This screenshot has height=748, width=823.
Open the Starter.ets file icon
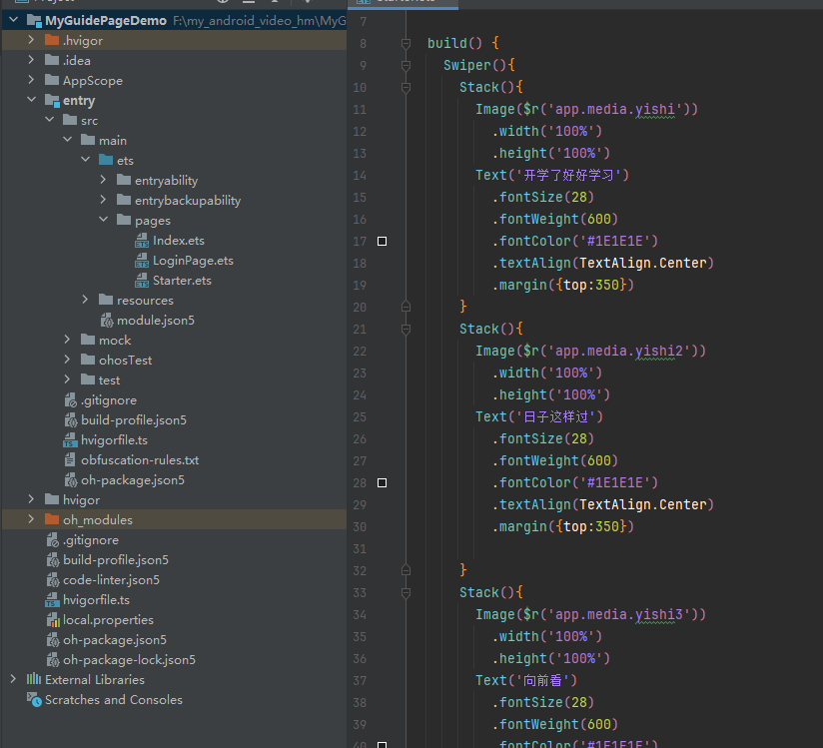(x=142, y=281)
